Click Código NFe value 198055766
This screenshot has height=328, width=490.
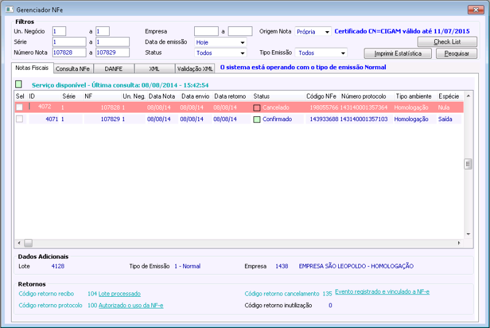tap(324, 107)
